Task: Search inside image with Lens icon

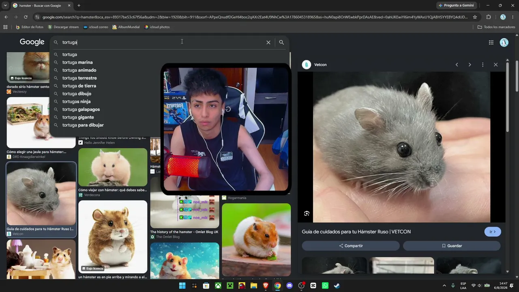Action: (307, 213)
